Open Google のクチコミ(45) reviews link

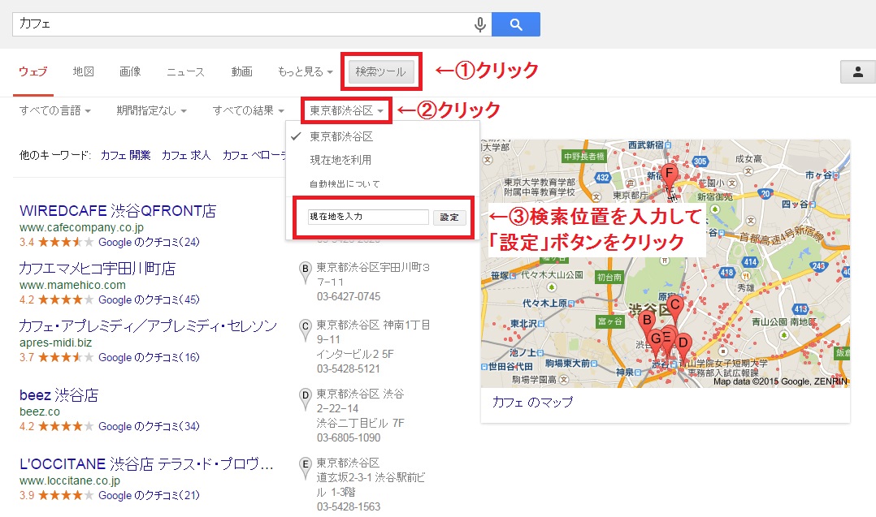click(149, 299)
